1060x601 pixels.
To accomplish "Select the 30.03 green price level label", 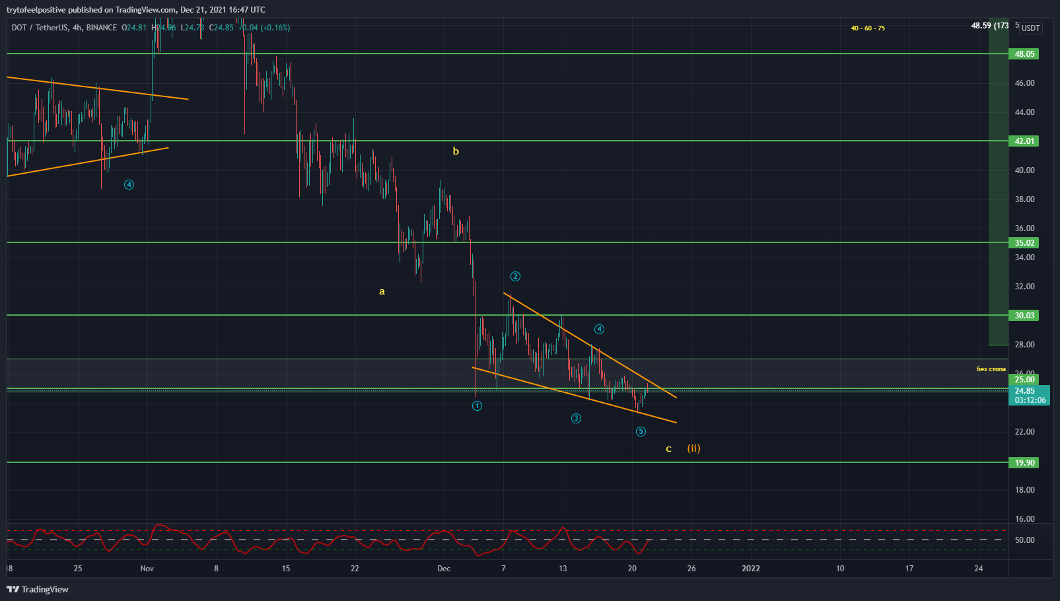I will [1024, 316].
